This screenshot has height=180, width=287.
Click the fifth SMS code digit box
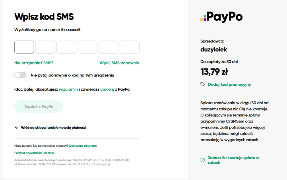point(108,47)
